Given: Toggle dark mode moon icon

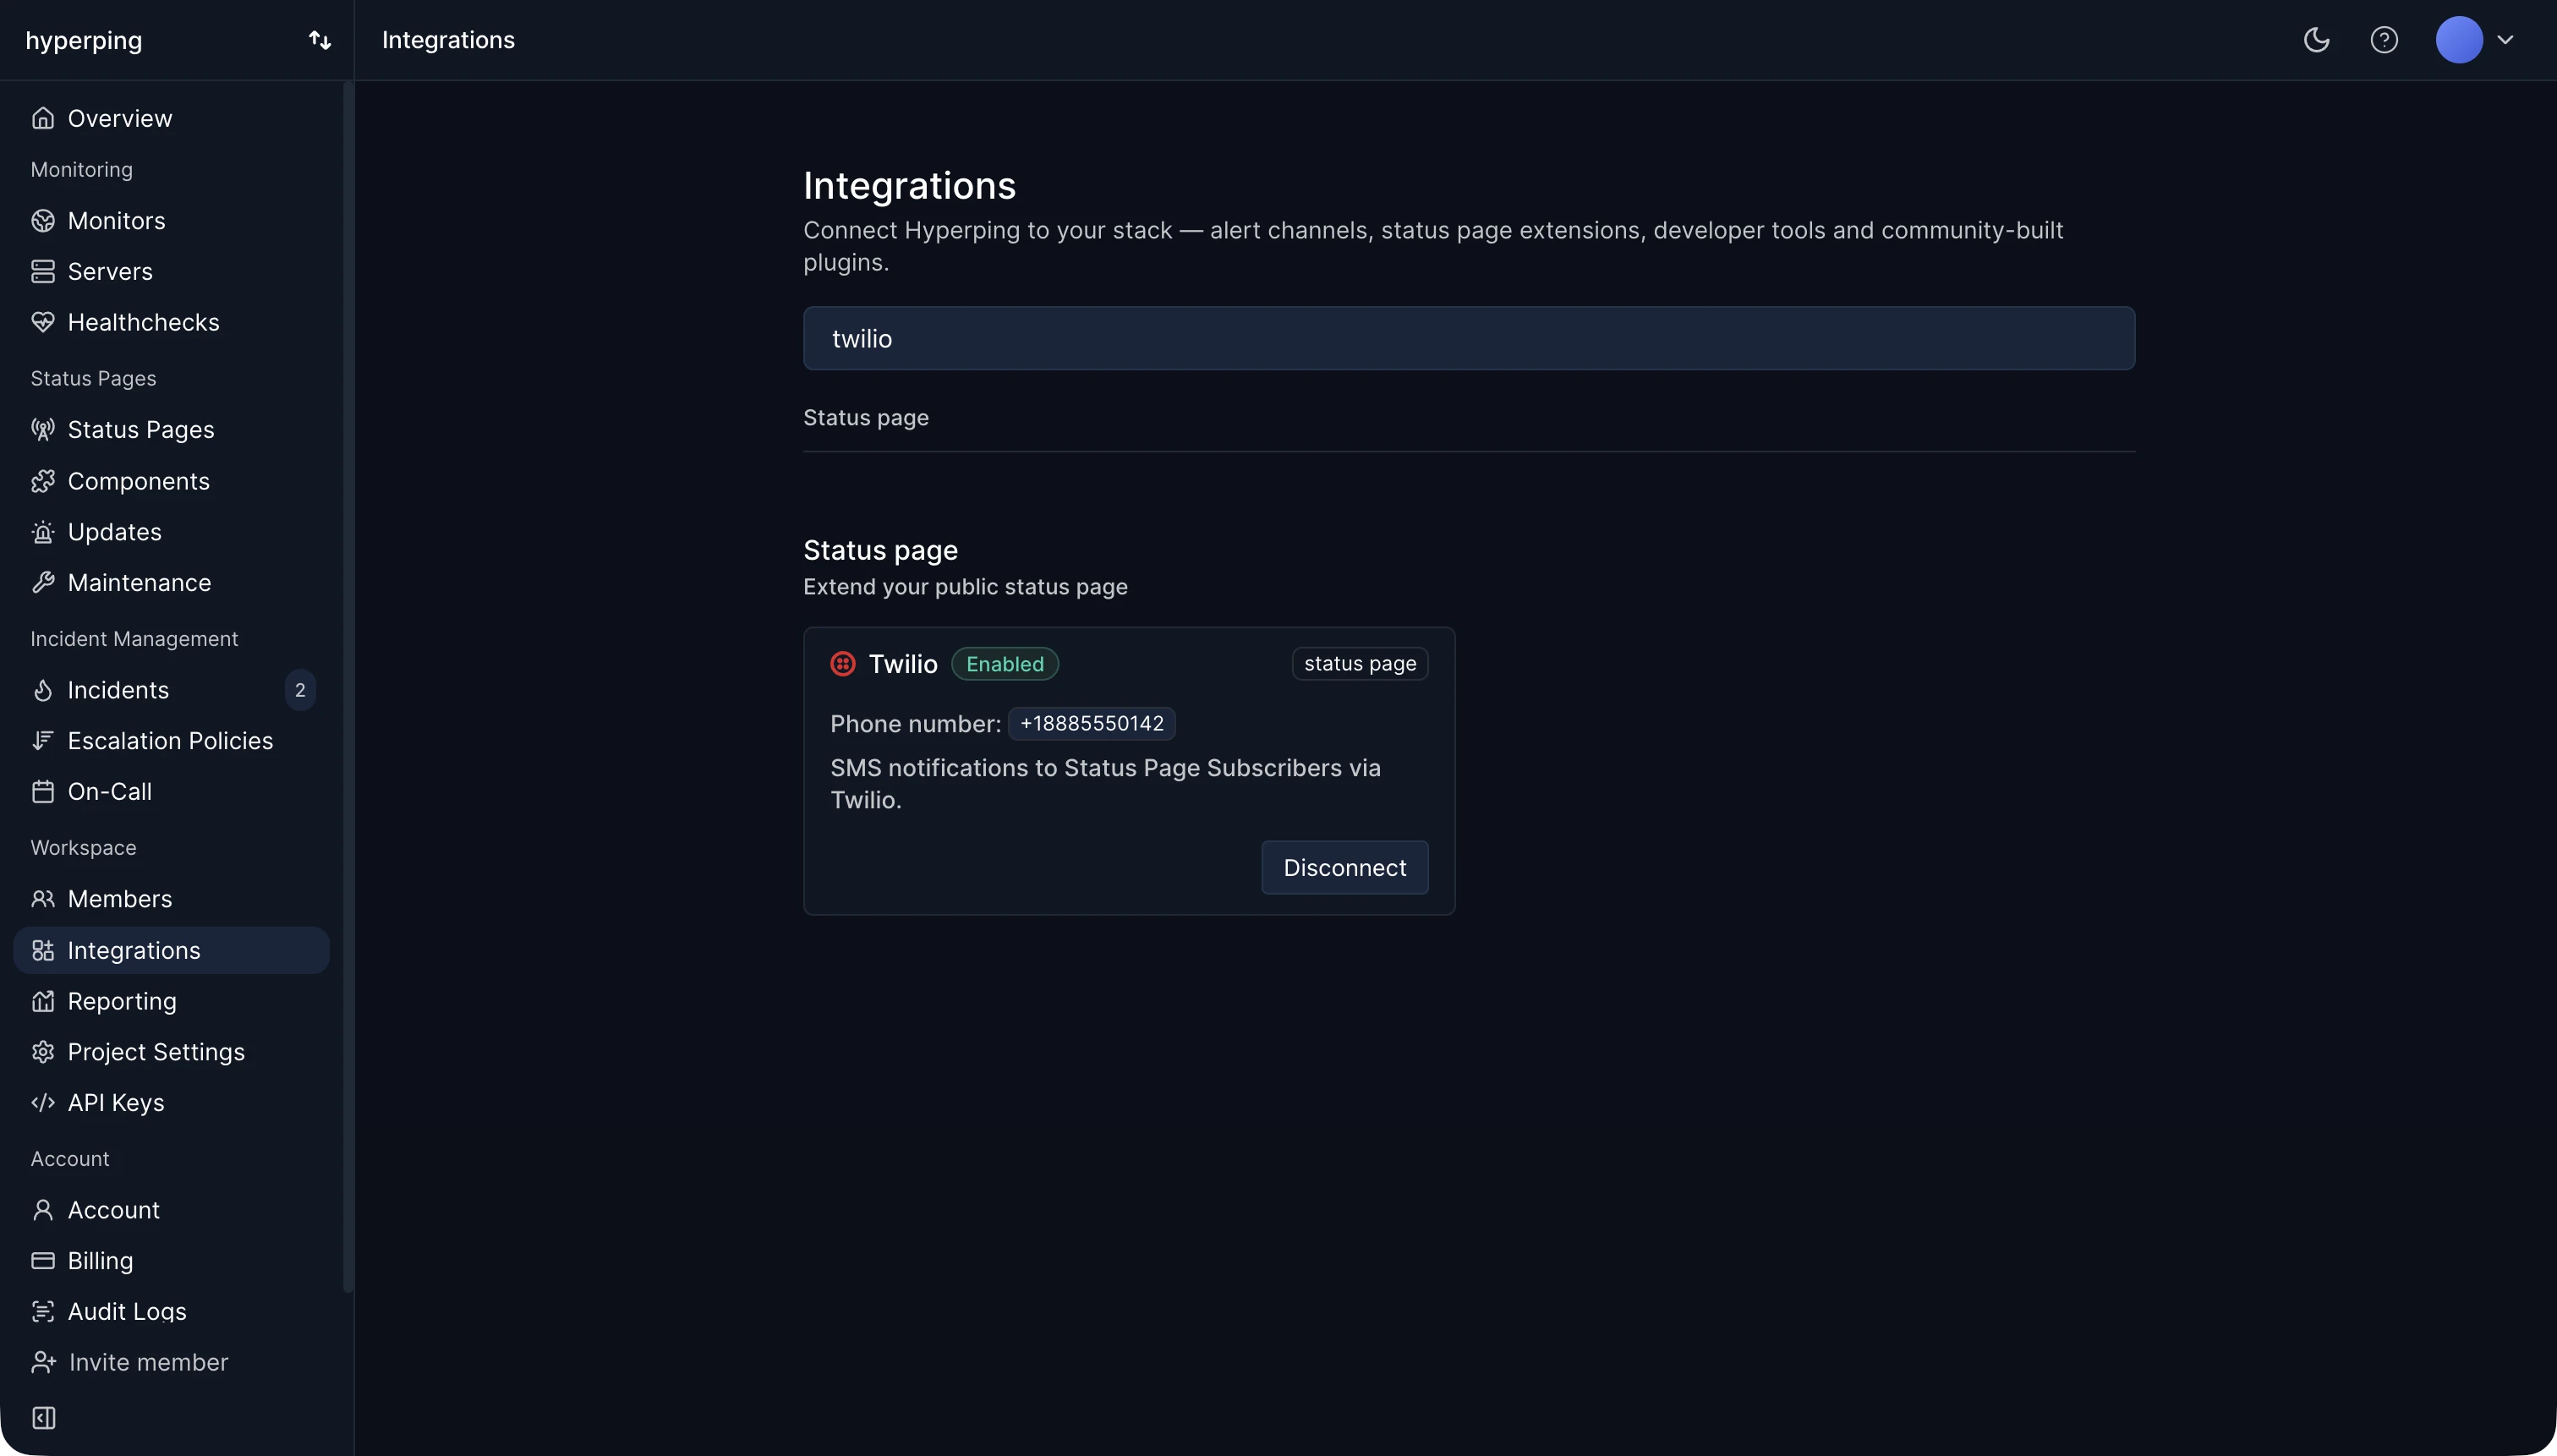Looking at the screenshot, I should [x=2316, y=40].
